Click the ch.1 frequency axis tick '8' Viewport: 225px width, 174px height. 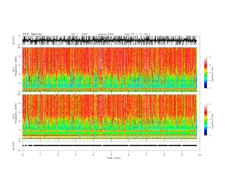click(20, 56)
